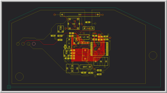Select the Q2 transistor footprint

66,53
